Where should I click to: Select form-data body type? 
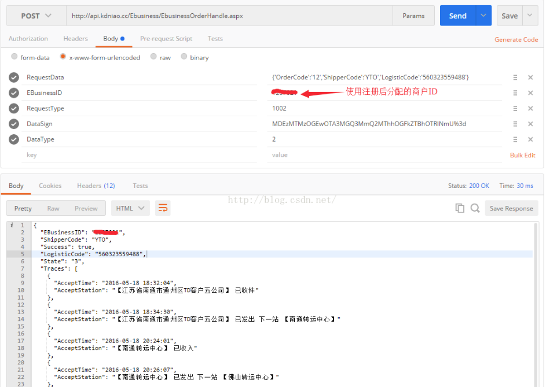coord(14,56)
